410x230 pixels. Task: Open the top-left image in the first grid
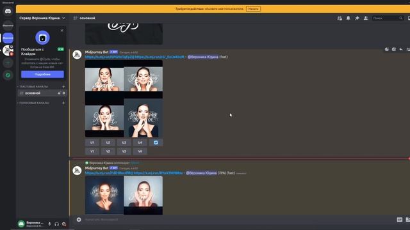pyautogui.click(x=104, y=79)
